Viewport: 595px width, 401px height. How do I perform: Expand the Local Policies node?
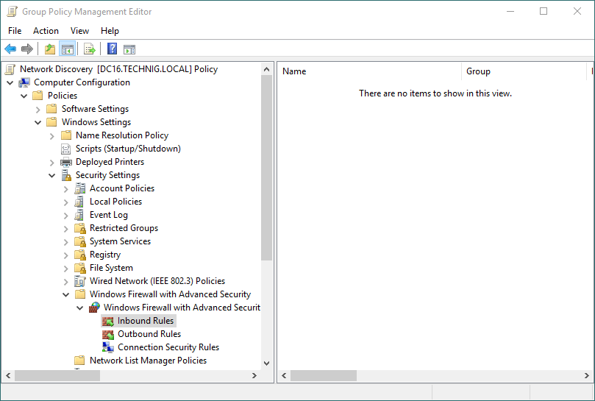[65, 202]
